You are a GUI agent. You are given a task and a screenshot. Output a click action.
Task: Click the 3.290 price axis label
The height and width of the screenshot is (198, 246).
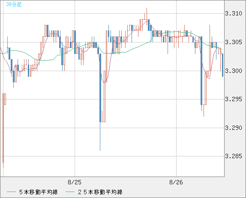click(x=234, y=128)
